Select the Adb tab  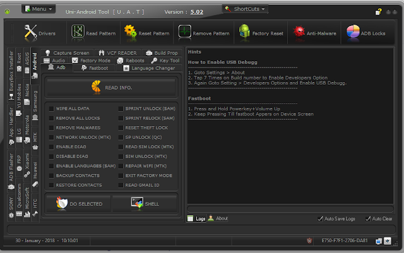coord(57,68)
